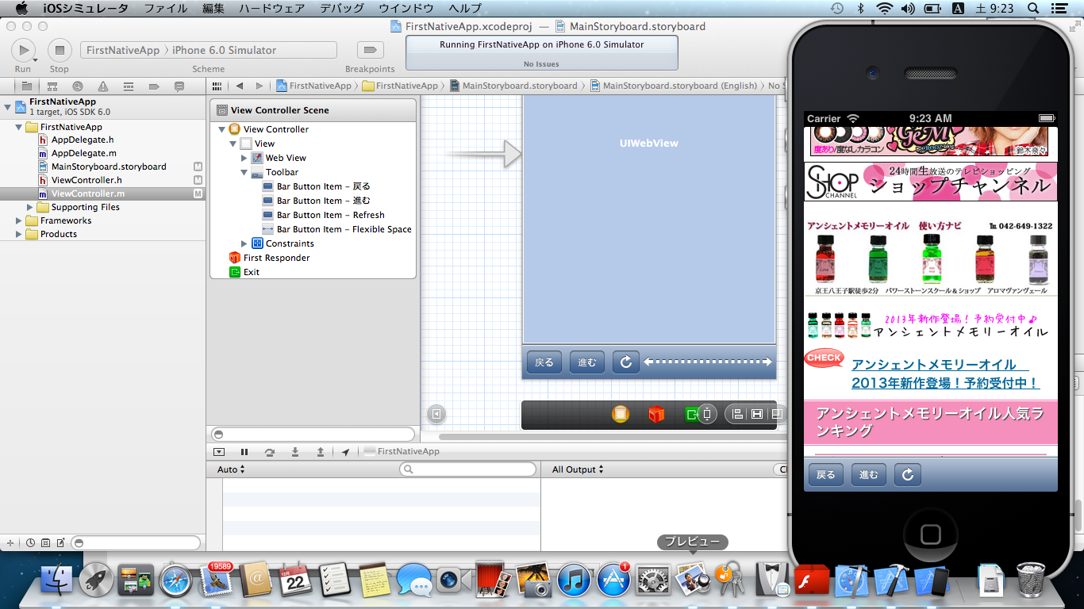Expand the Supporting Files folder
Viewport: 1084px width, 609px height.
pyautogui.click(x=30, y=207)
